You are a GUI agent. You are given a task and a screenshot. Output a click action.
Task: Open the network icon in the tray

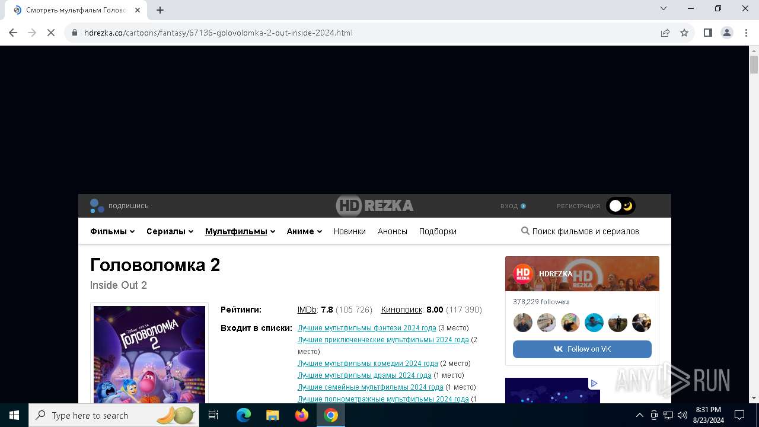coord(668,415)
